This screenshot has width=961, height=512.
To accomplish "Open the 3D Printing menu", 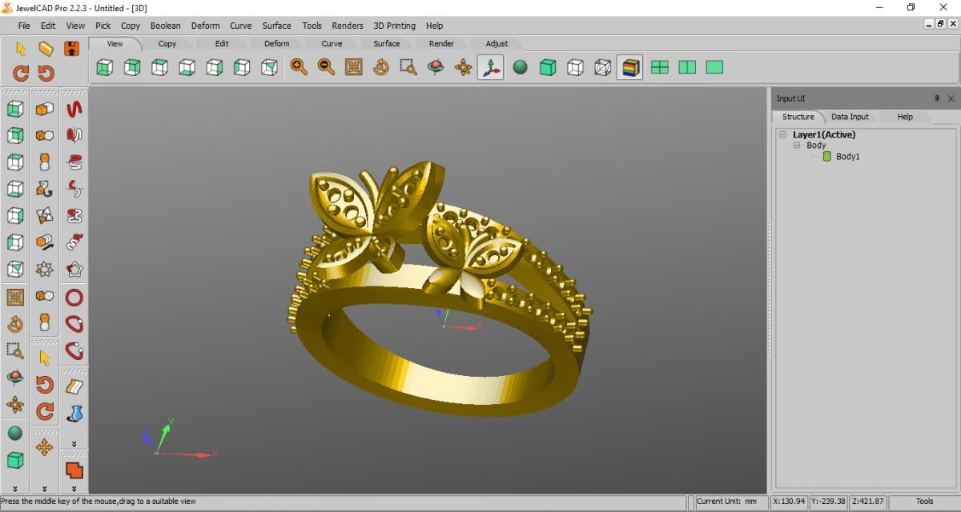I will [395, 26].
